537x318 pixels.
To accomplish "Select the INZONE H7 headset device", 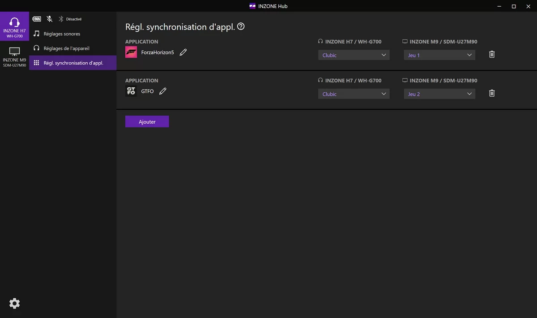I will pyautogui.click(x=14, y=26).
